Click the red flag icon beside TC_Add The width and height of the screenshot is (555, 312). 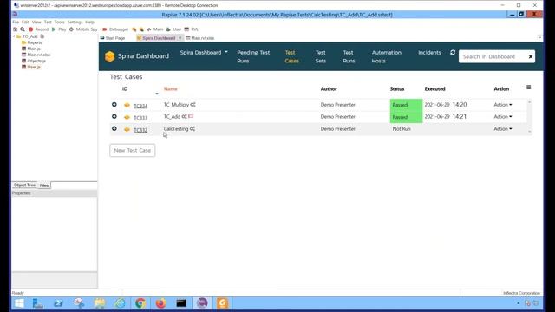click(191, 116)
